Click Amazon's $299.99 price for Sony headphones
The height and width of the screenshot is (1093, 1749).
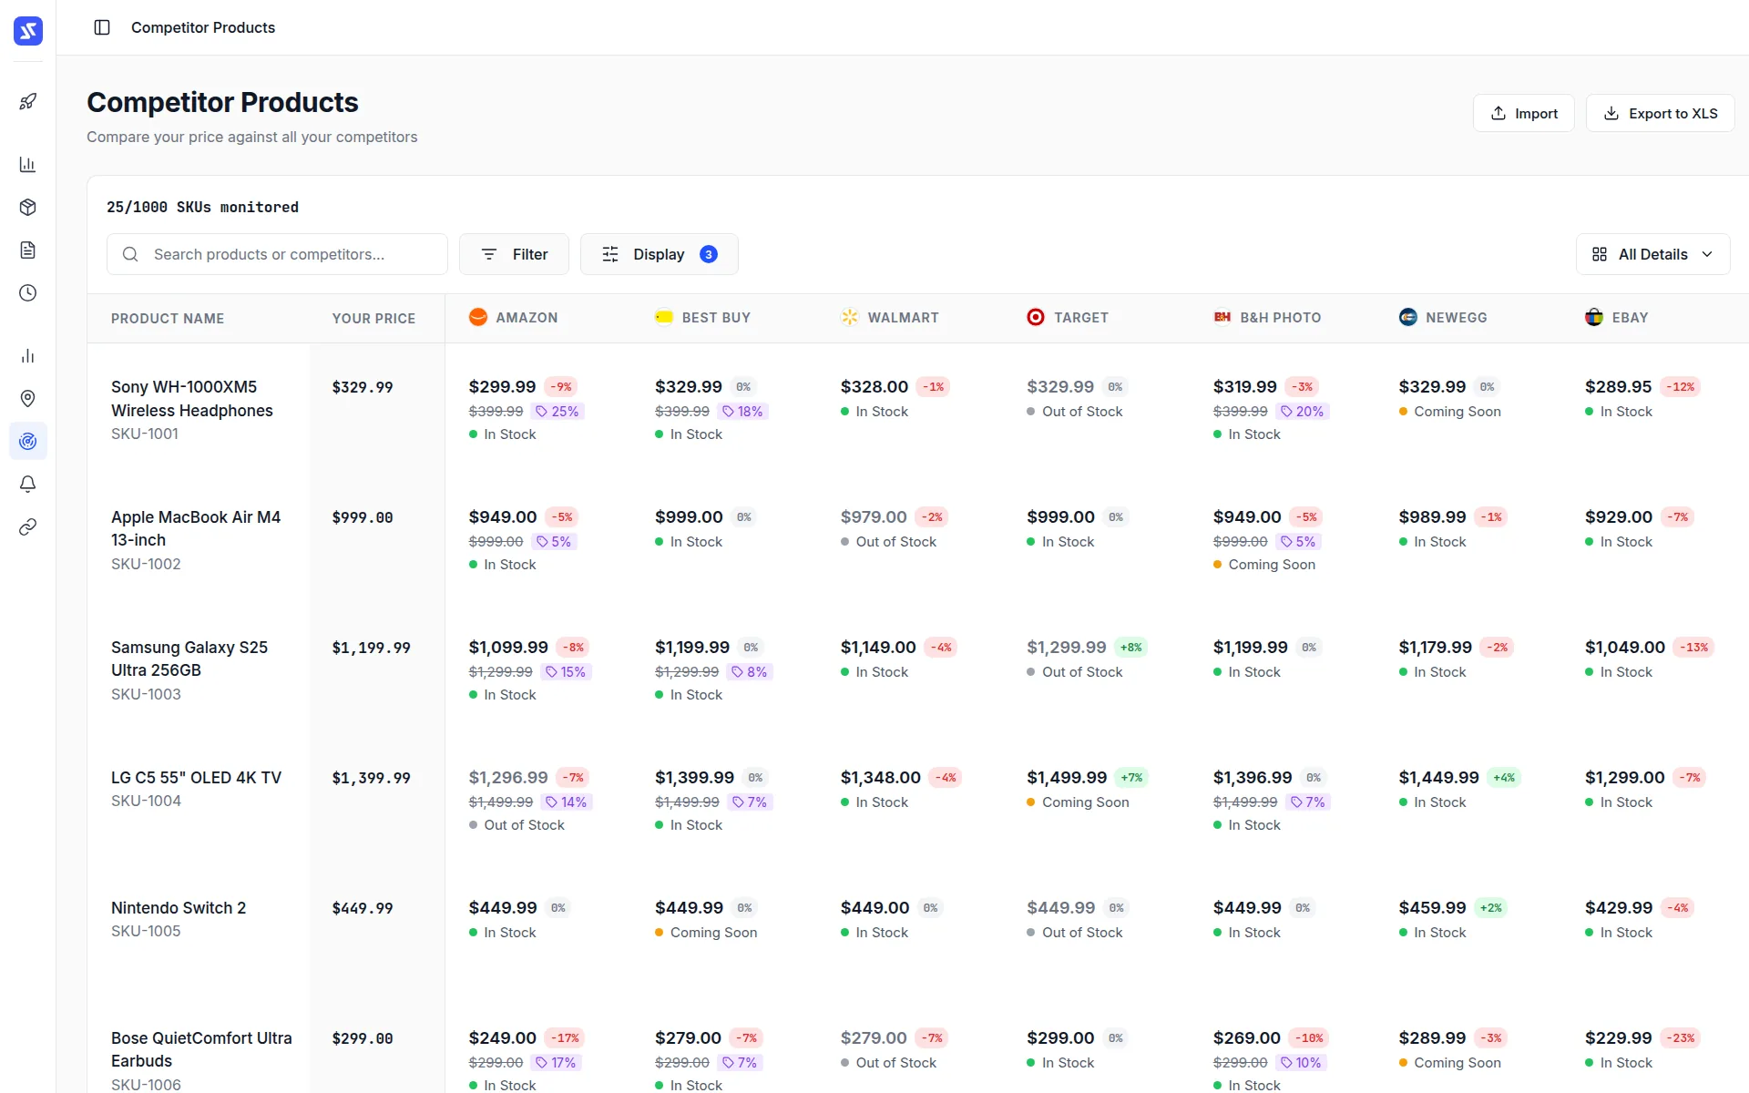click(502, 387)
